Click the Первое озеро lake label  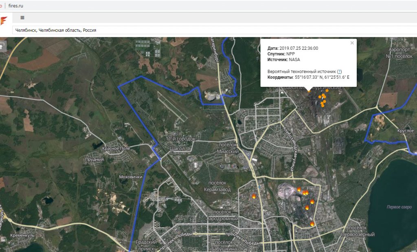pos(399,207)
